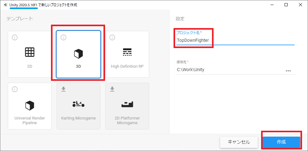Download the 2D Platformer Microgame template
Image resolution: width=308 pixels, height=151 pixels.
pos(112,89)
